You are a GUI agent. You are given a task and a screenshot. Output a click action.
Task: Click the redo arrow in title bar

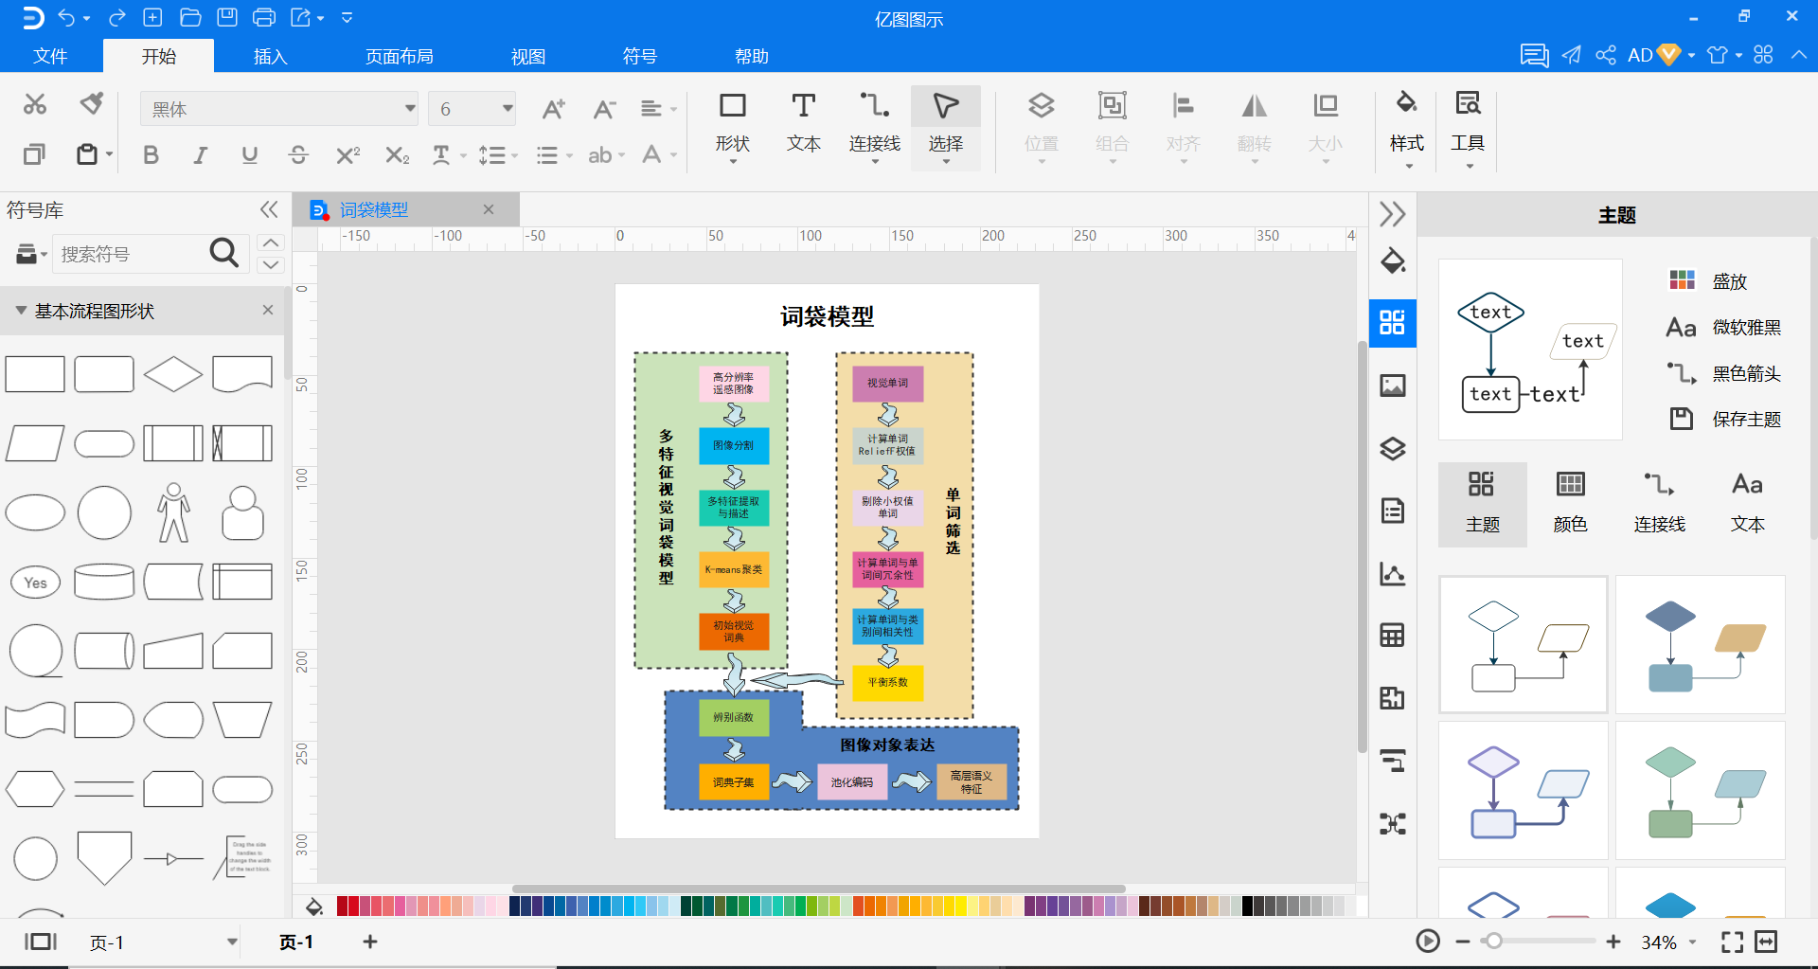point(116,17)
